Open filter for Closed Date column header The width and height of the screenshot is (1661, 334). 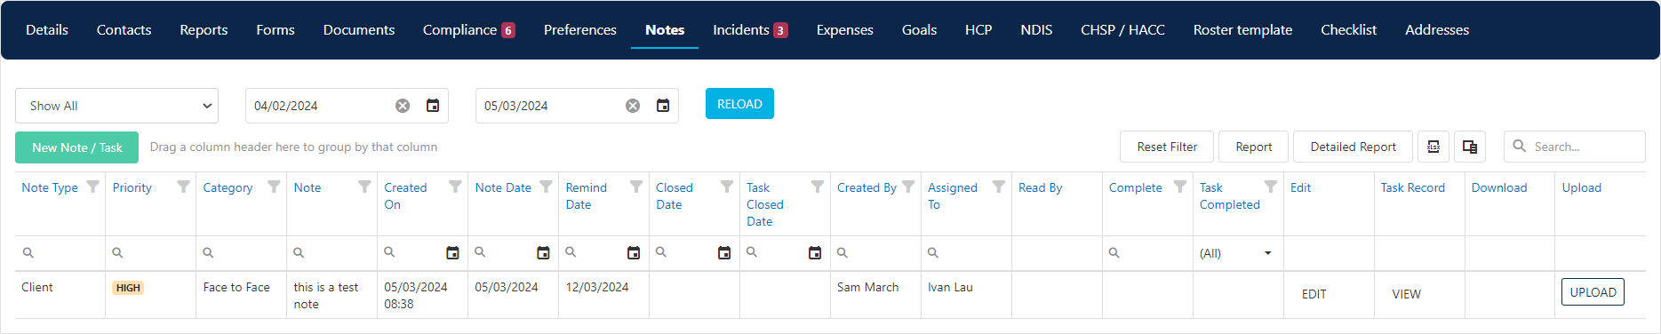[x=727, y=187]
